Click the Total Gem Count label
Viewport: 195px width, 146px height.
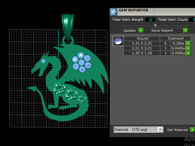[x=173, y=19]
